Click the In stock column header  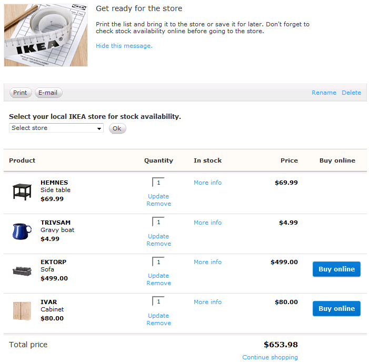click(207, 160)
